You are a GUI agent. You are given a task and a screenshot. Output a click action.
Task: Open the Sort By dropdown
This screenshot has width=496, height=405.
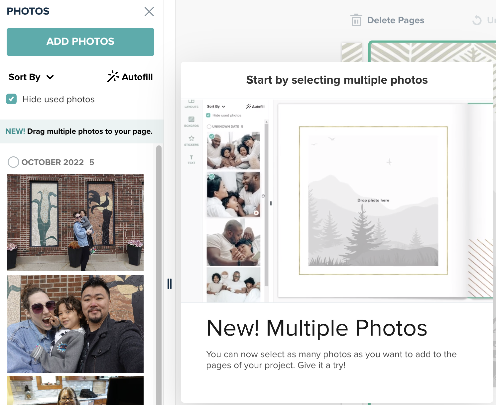tap(31, 77)
